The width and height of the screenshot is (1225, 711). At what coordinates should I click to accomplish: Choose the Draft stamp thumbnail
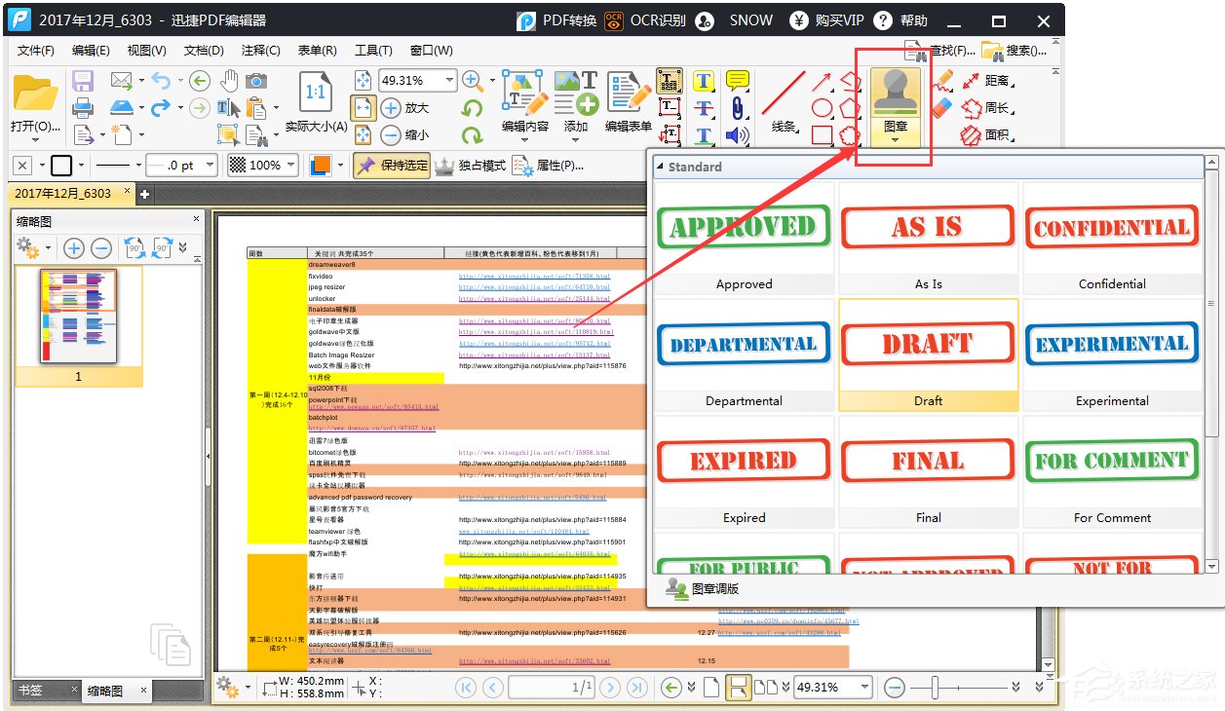pyautogui.click(x=929, y=353)
